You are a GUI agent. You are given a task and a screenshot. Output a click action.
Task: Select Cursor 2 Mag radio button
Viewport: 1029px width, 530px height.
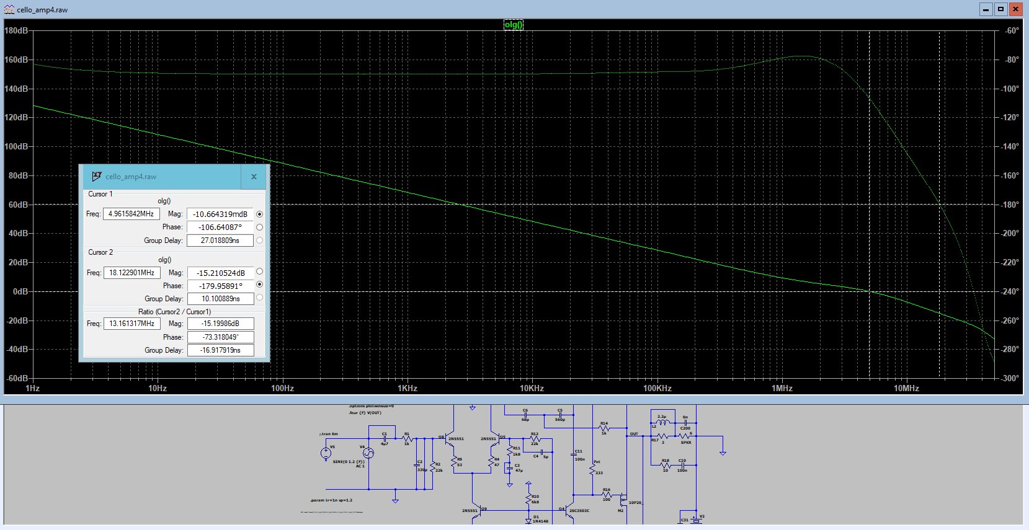(x=259, y=272)
